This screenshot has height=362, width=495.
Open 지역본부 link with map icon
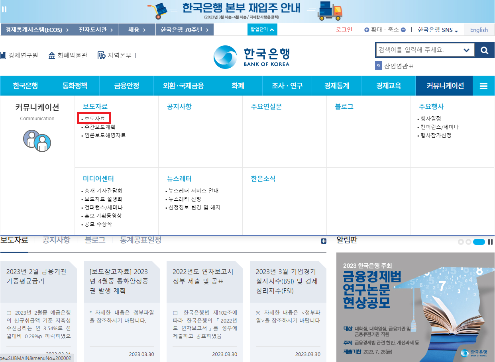click(x=114, y=55)
